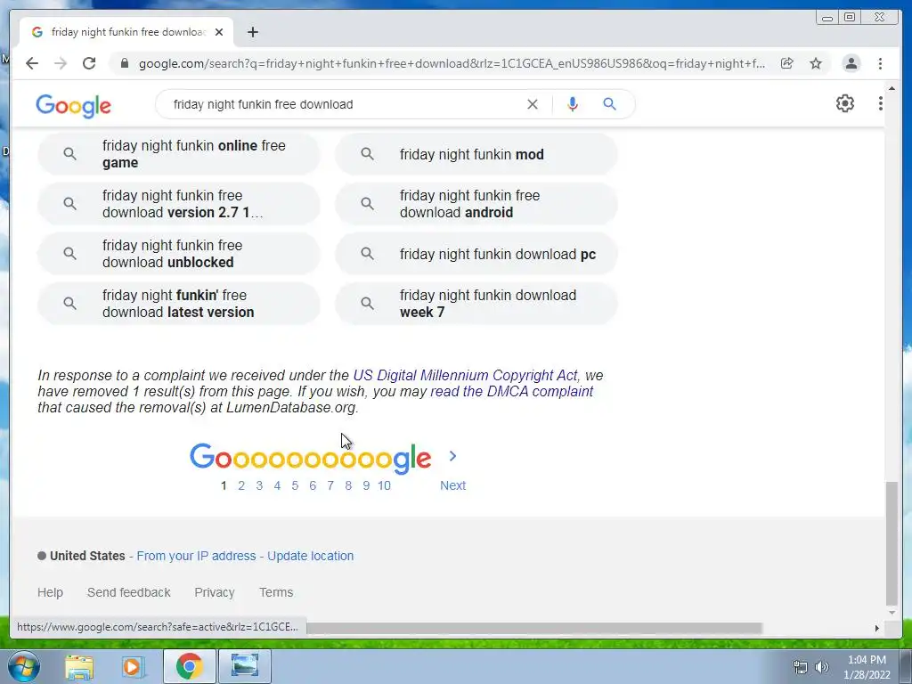Viewport: 912px width, 684px height.
Task: Go to results page 6
Action: (313, 485)
